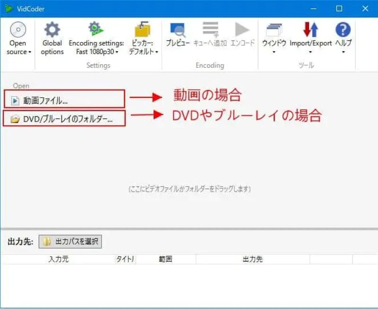Open Global options via the gear icon
The width and height of the screenshot is (378, 309).
pos(52,29)
